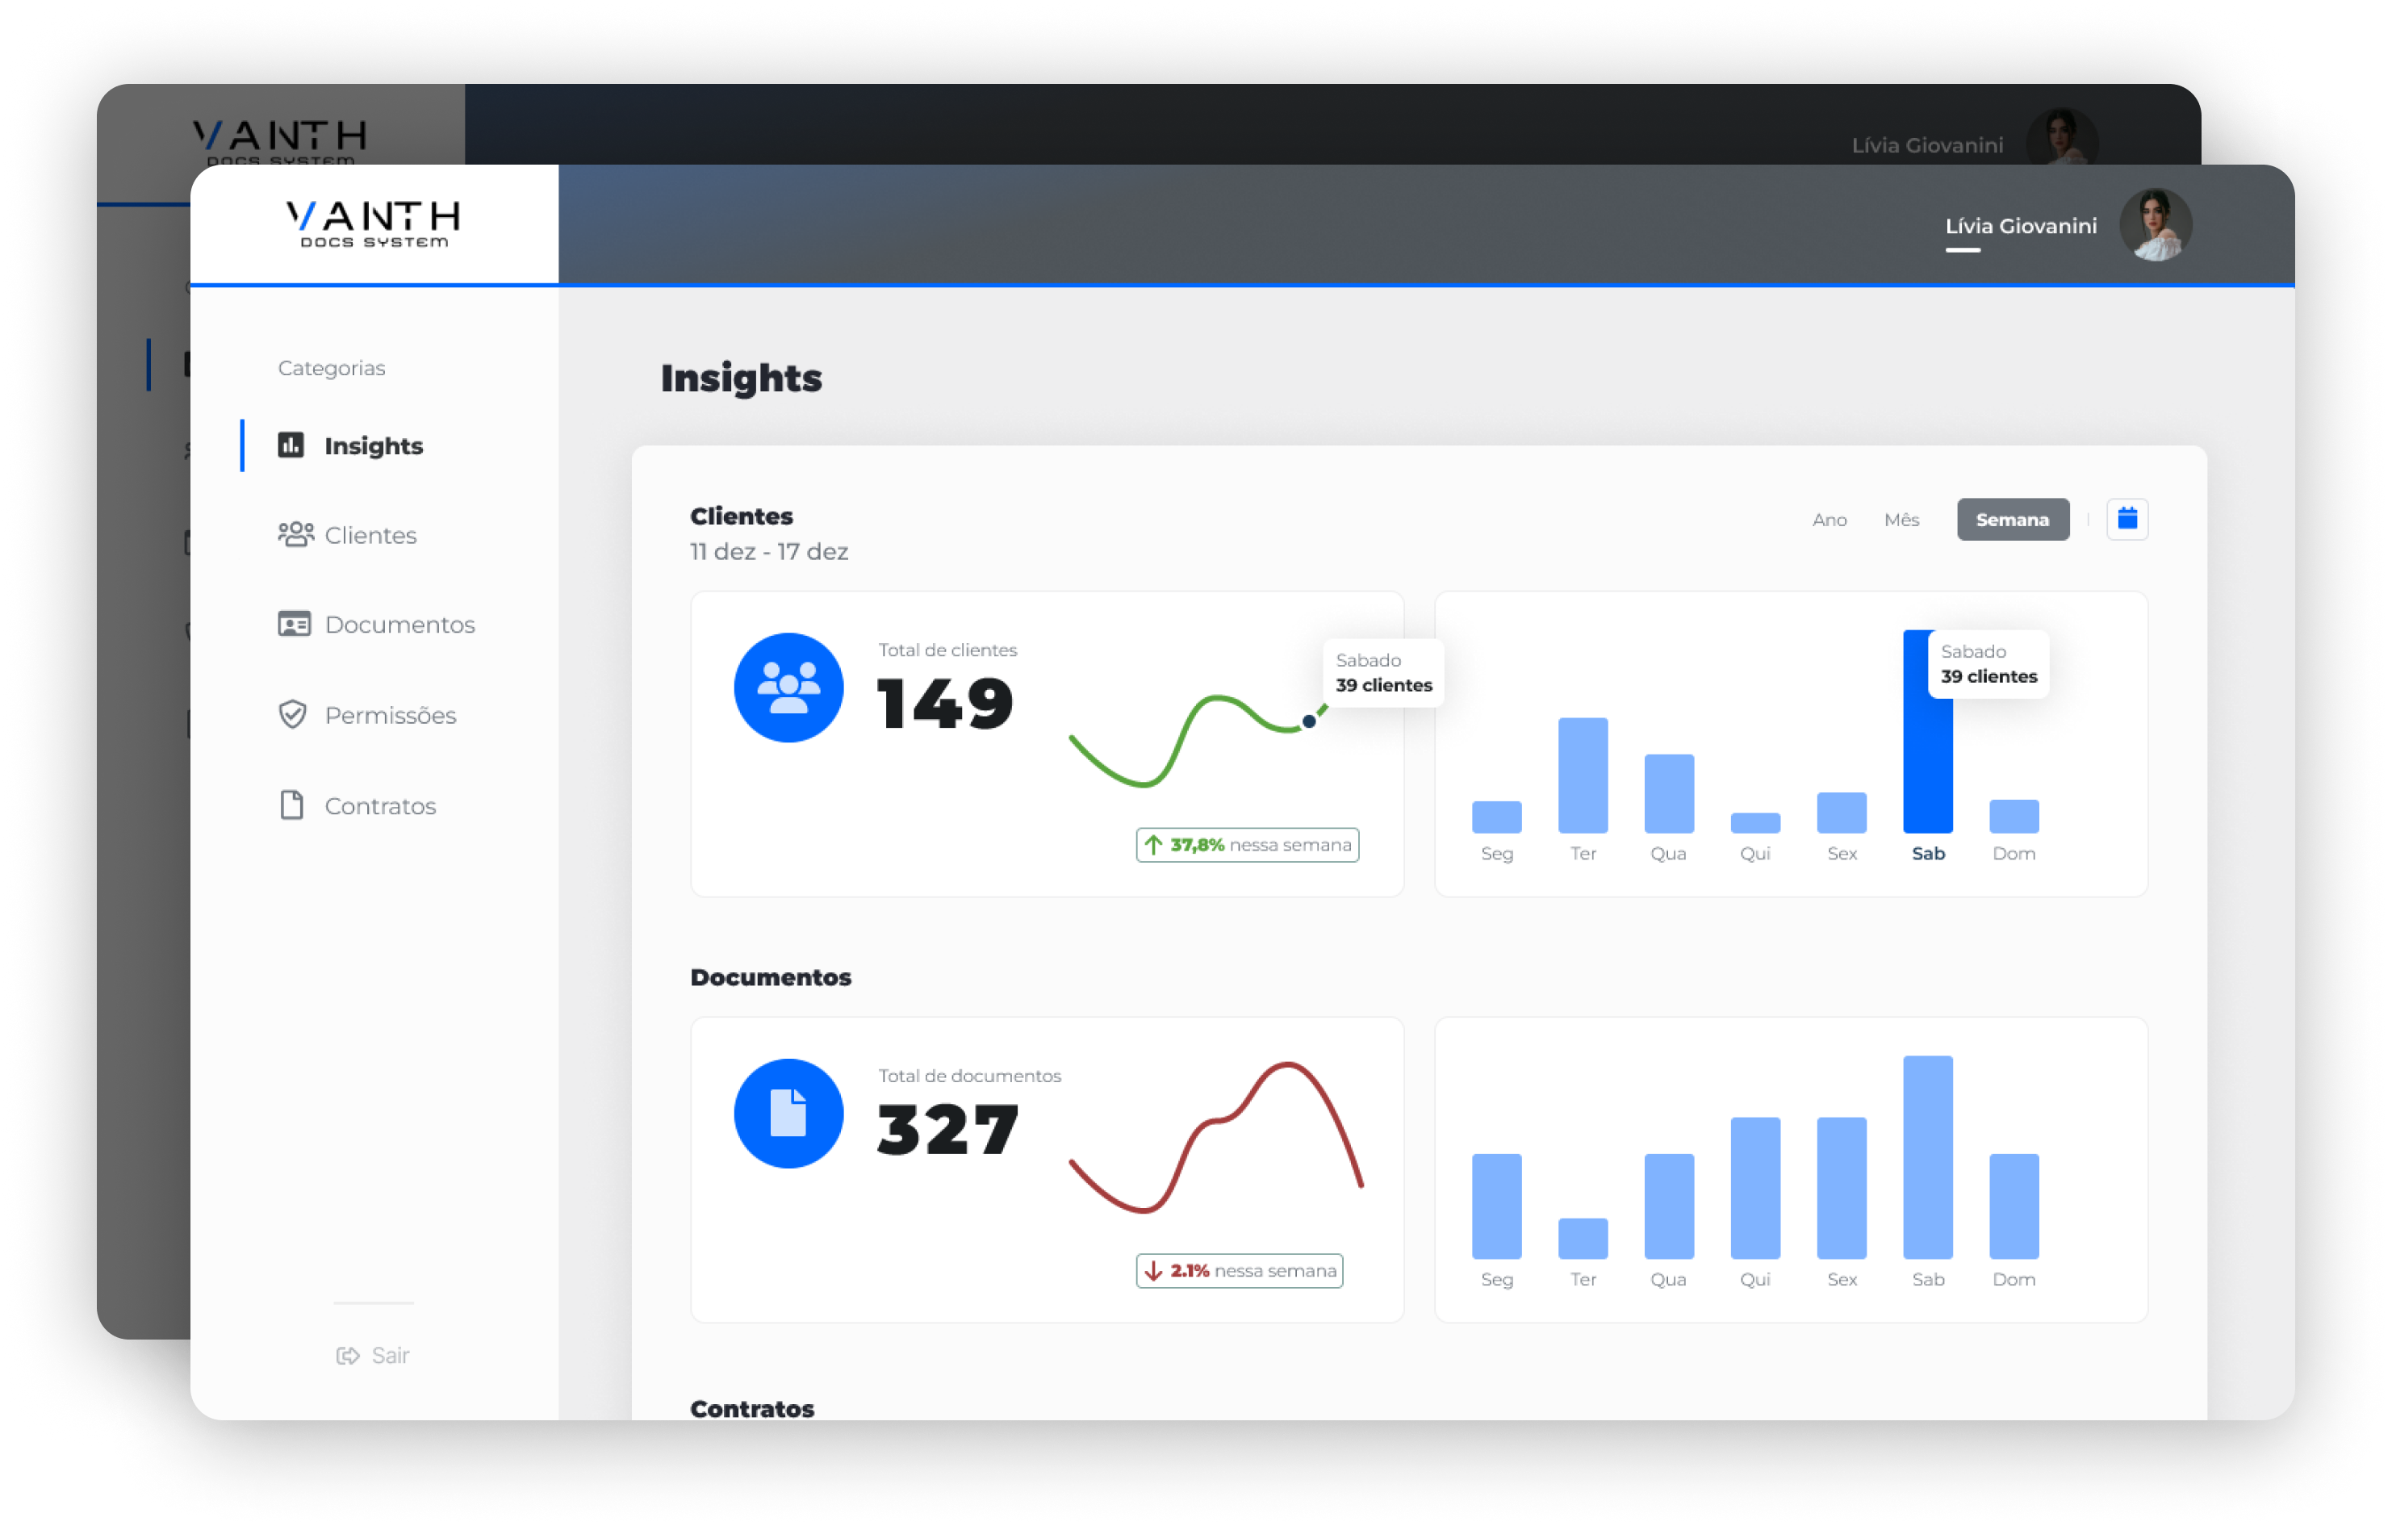Click the Dom bar in Clientes chart
Screen dimensions: 2392x1530
[x=2014, y=816]
